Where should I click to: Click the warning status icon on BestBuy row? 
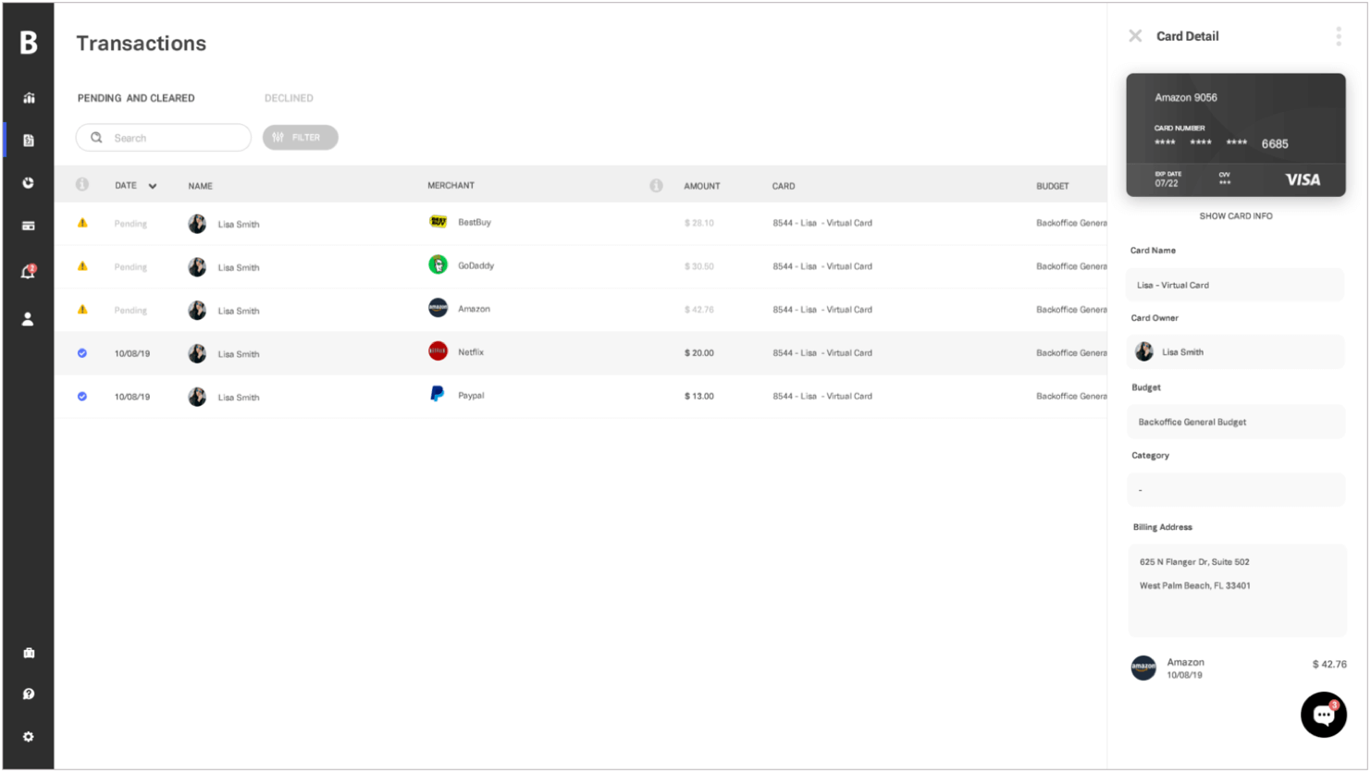tap(82, 223)
